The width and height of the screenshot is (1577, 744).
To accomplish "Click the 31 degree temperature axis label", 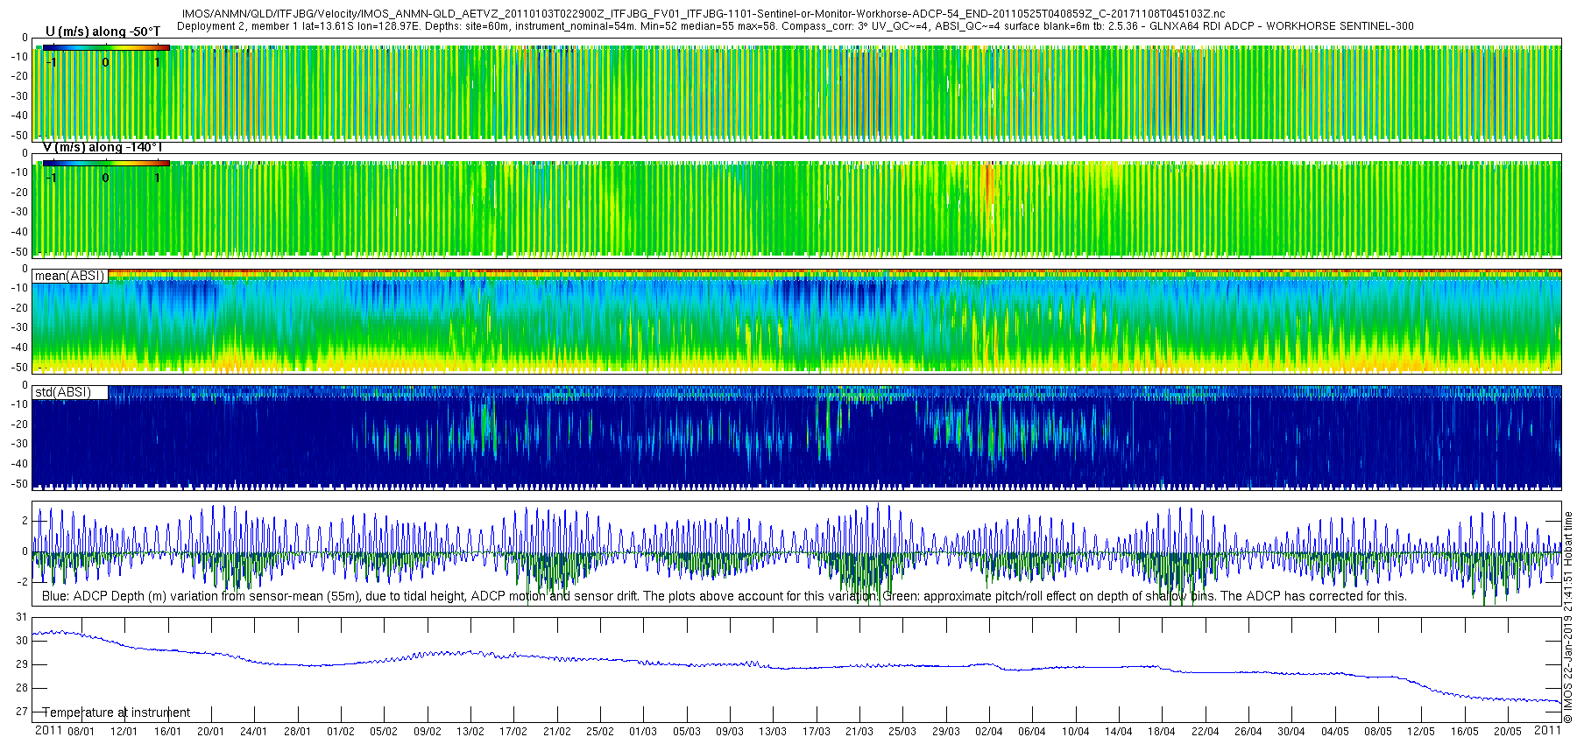I will (x=22, y=617).
